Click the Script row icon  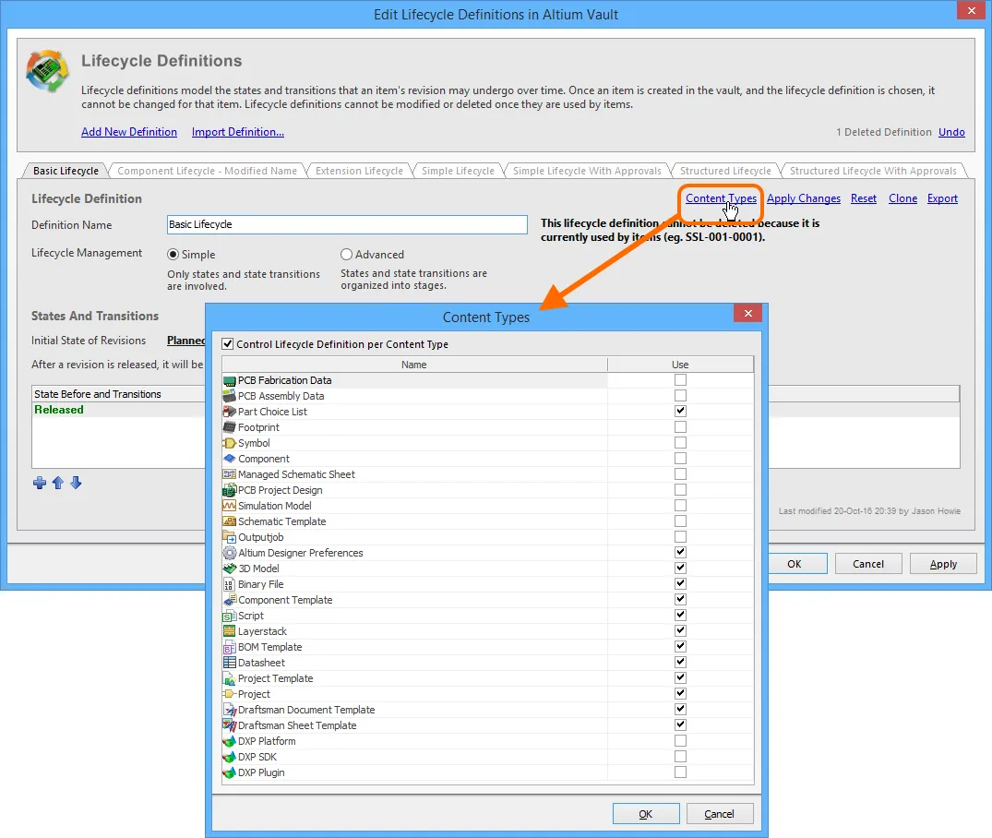(230, 616)
